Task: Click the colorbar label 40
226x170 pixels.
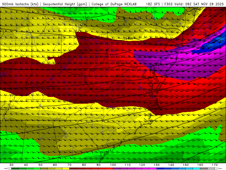Action: (26, 165)
